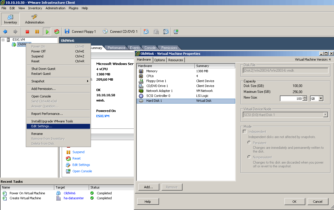The image size is (334, 210).
Task: Select the Nonpersistent radio button
Action: (x=249, y=157)
